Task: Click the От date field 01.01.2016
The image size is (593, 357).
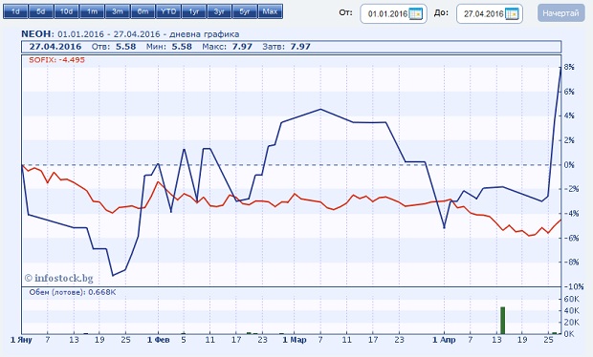Action: click(393, 14)
